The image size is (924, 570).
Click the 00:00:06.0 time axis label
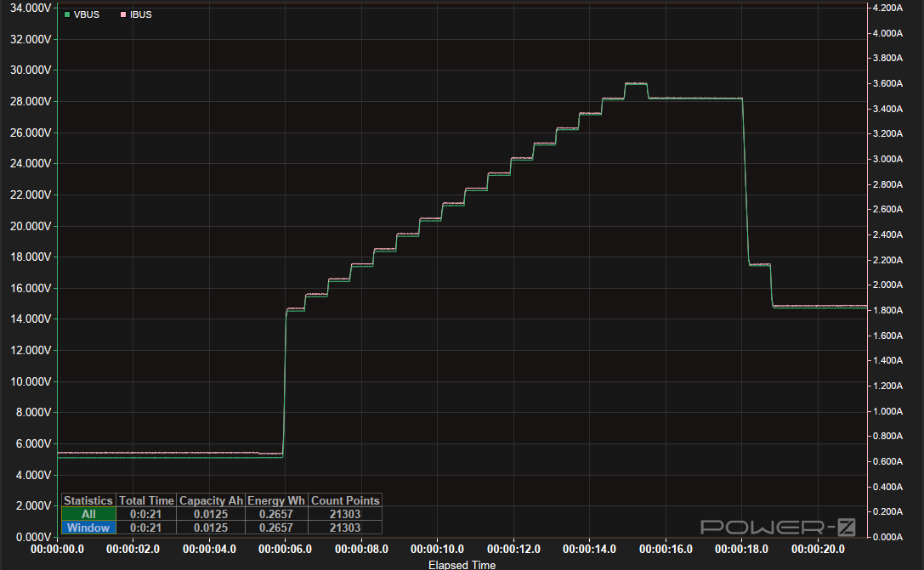coord(286,550)
